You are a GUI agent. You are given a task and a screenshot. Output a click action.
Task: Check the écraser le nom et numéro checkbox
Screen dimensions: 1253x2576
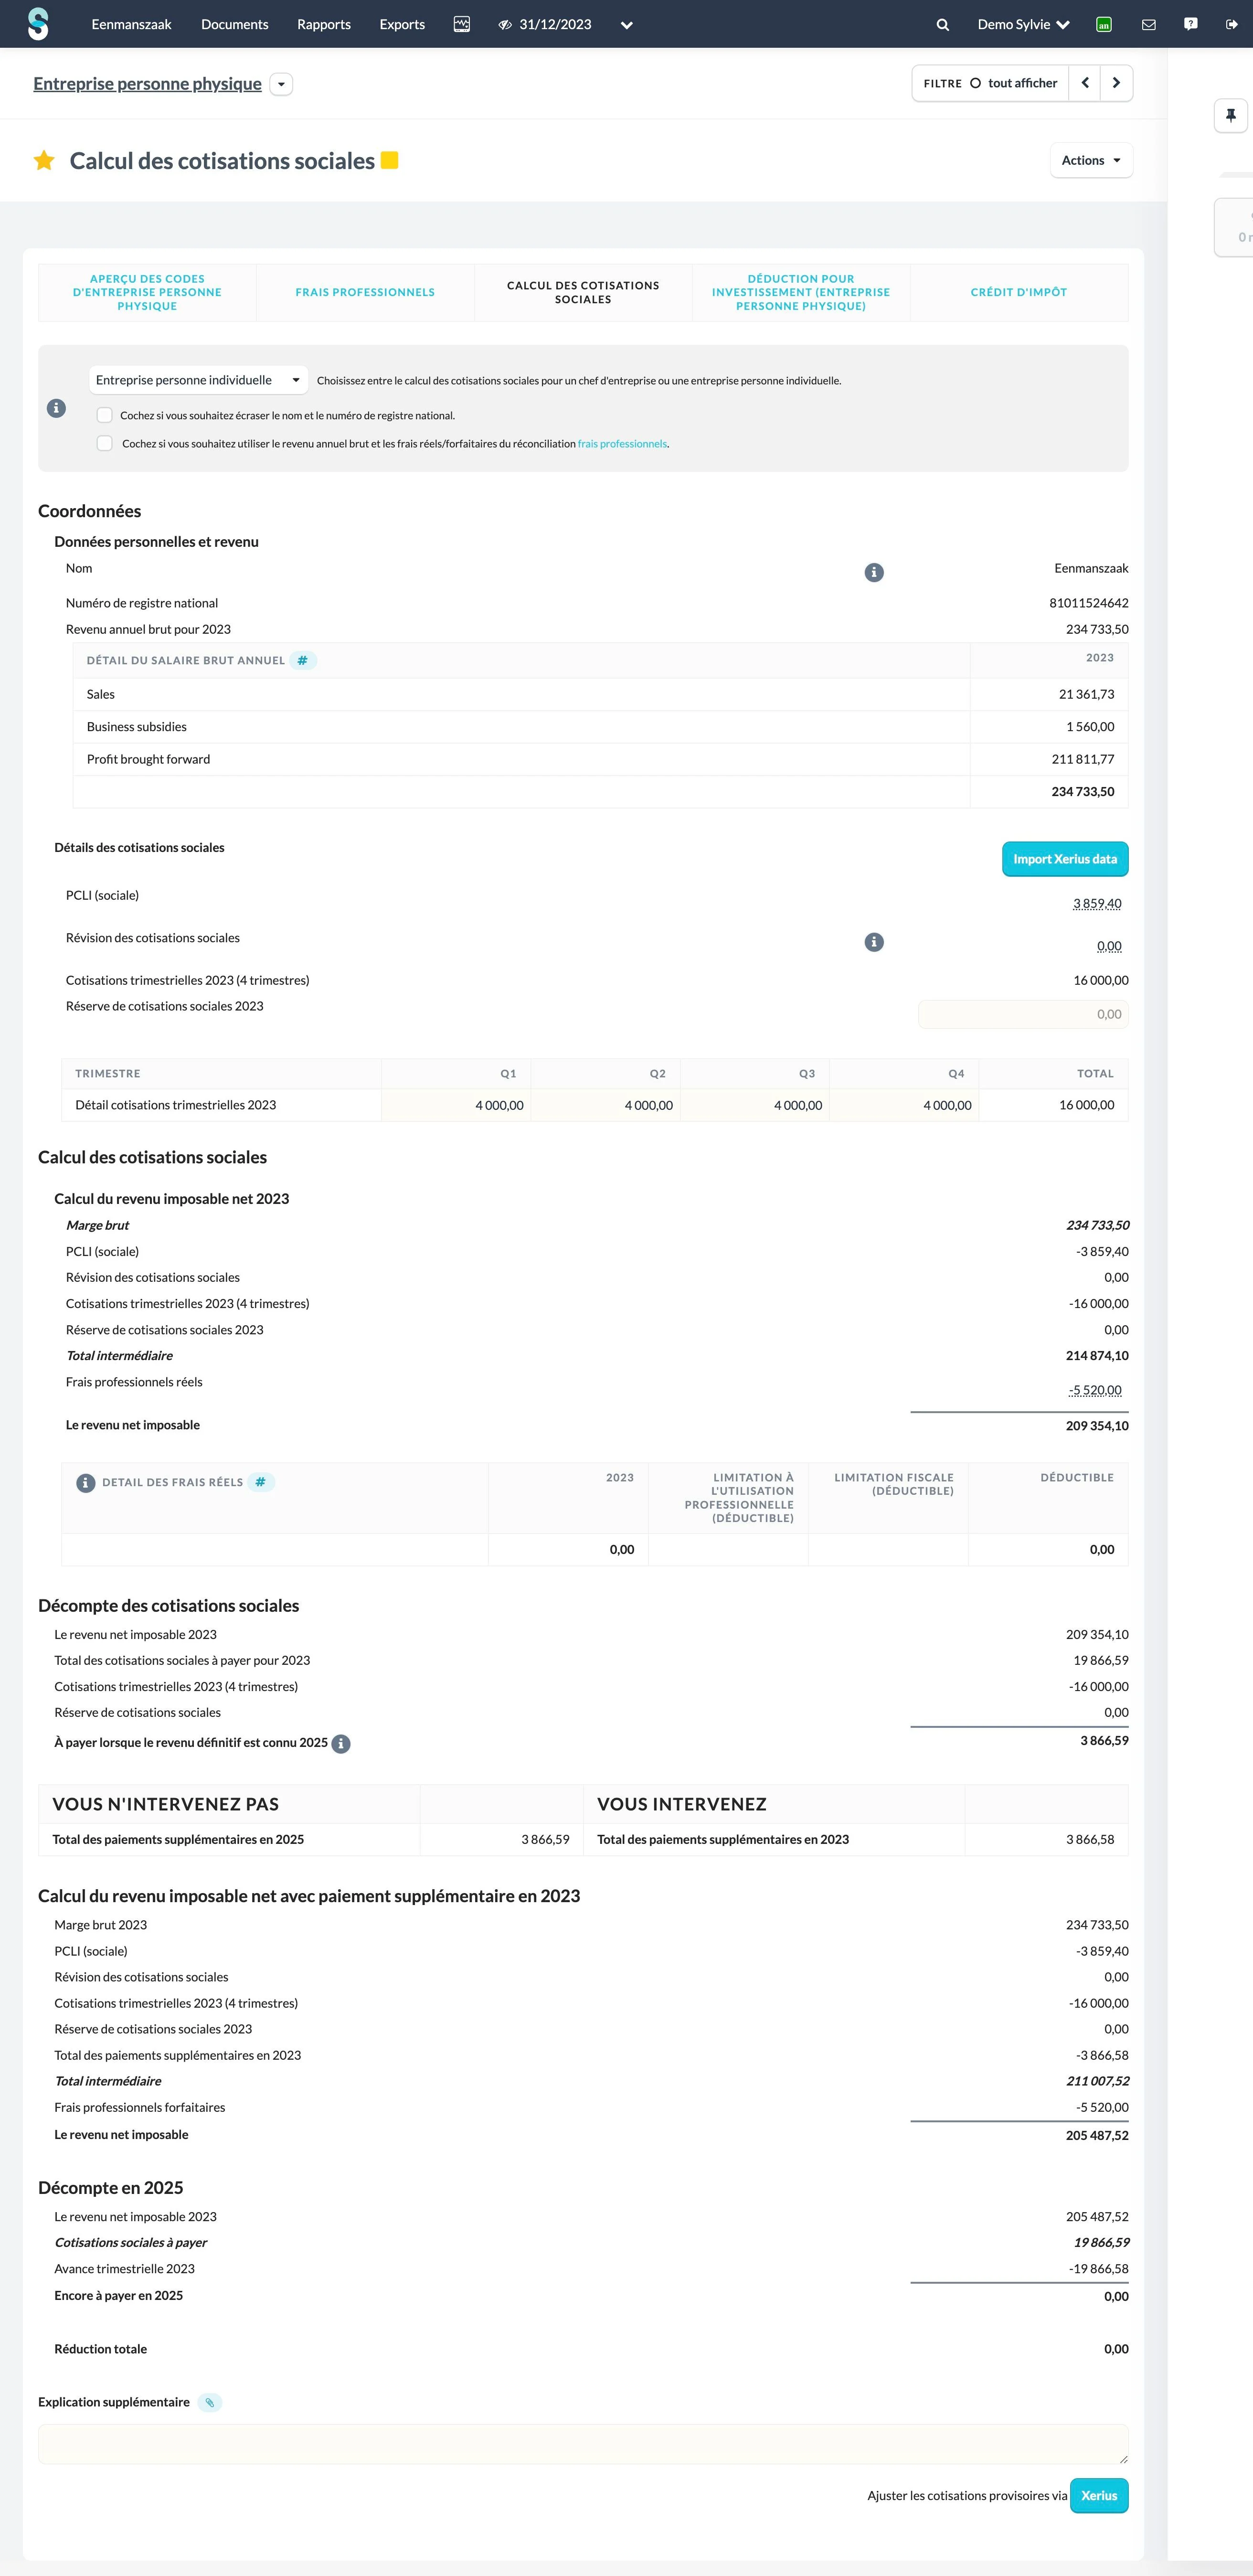pyautogui.click(x=104, y=415)
